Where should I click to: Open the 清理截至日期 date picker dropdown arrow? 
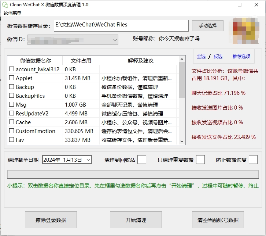88,160
